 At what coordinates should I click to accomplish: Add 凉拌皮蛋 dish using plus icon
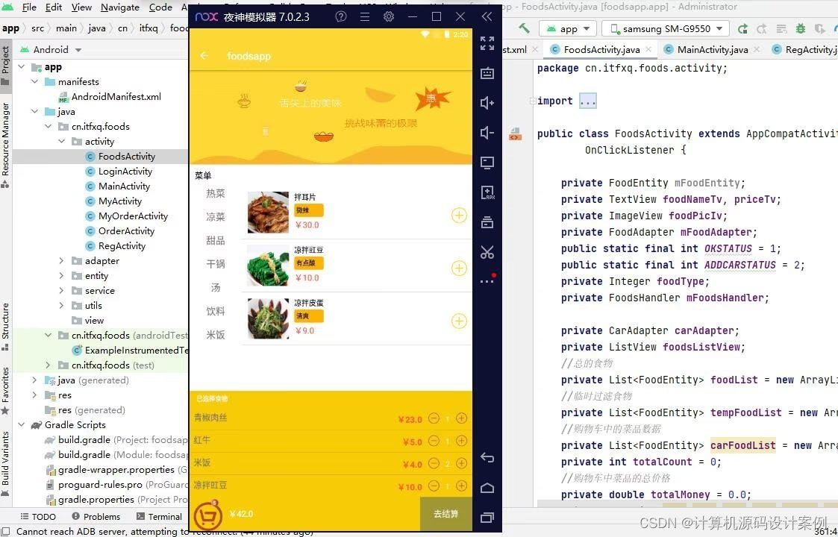[459, 321]
